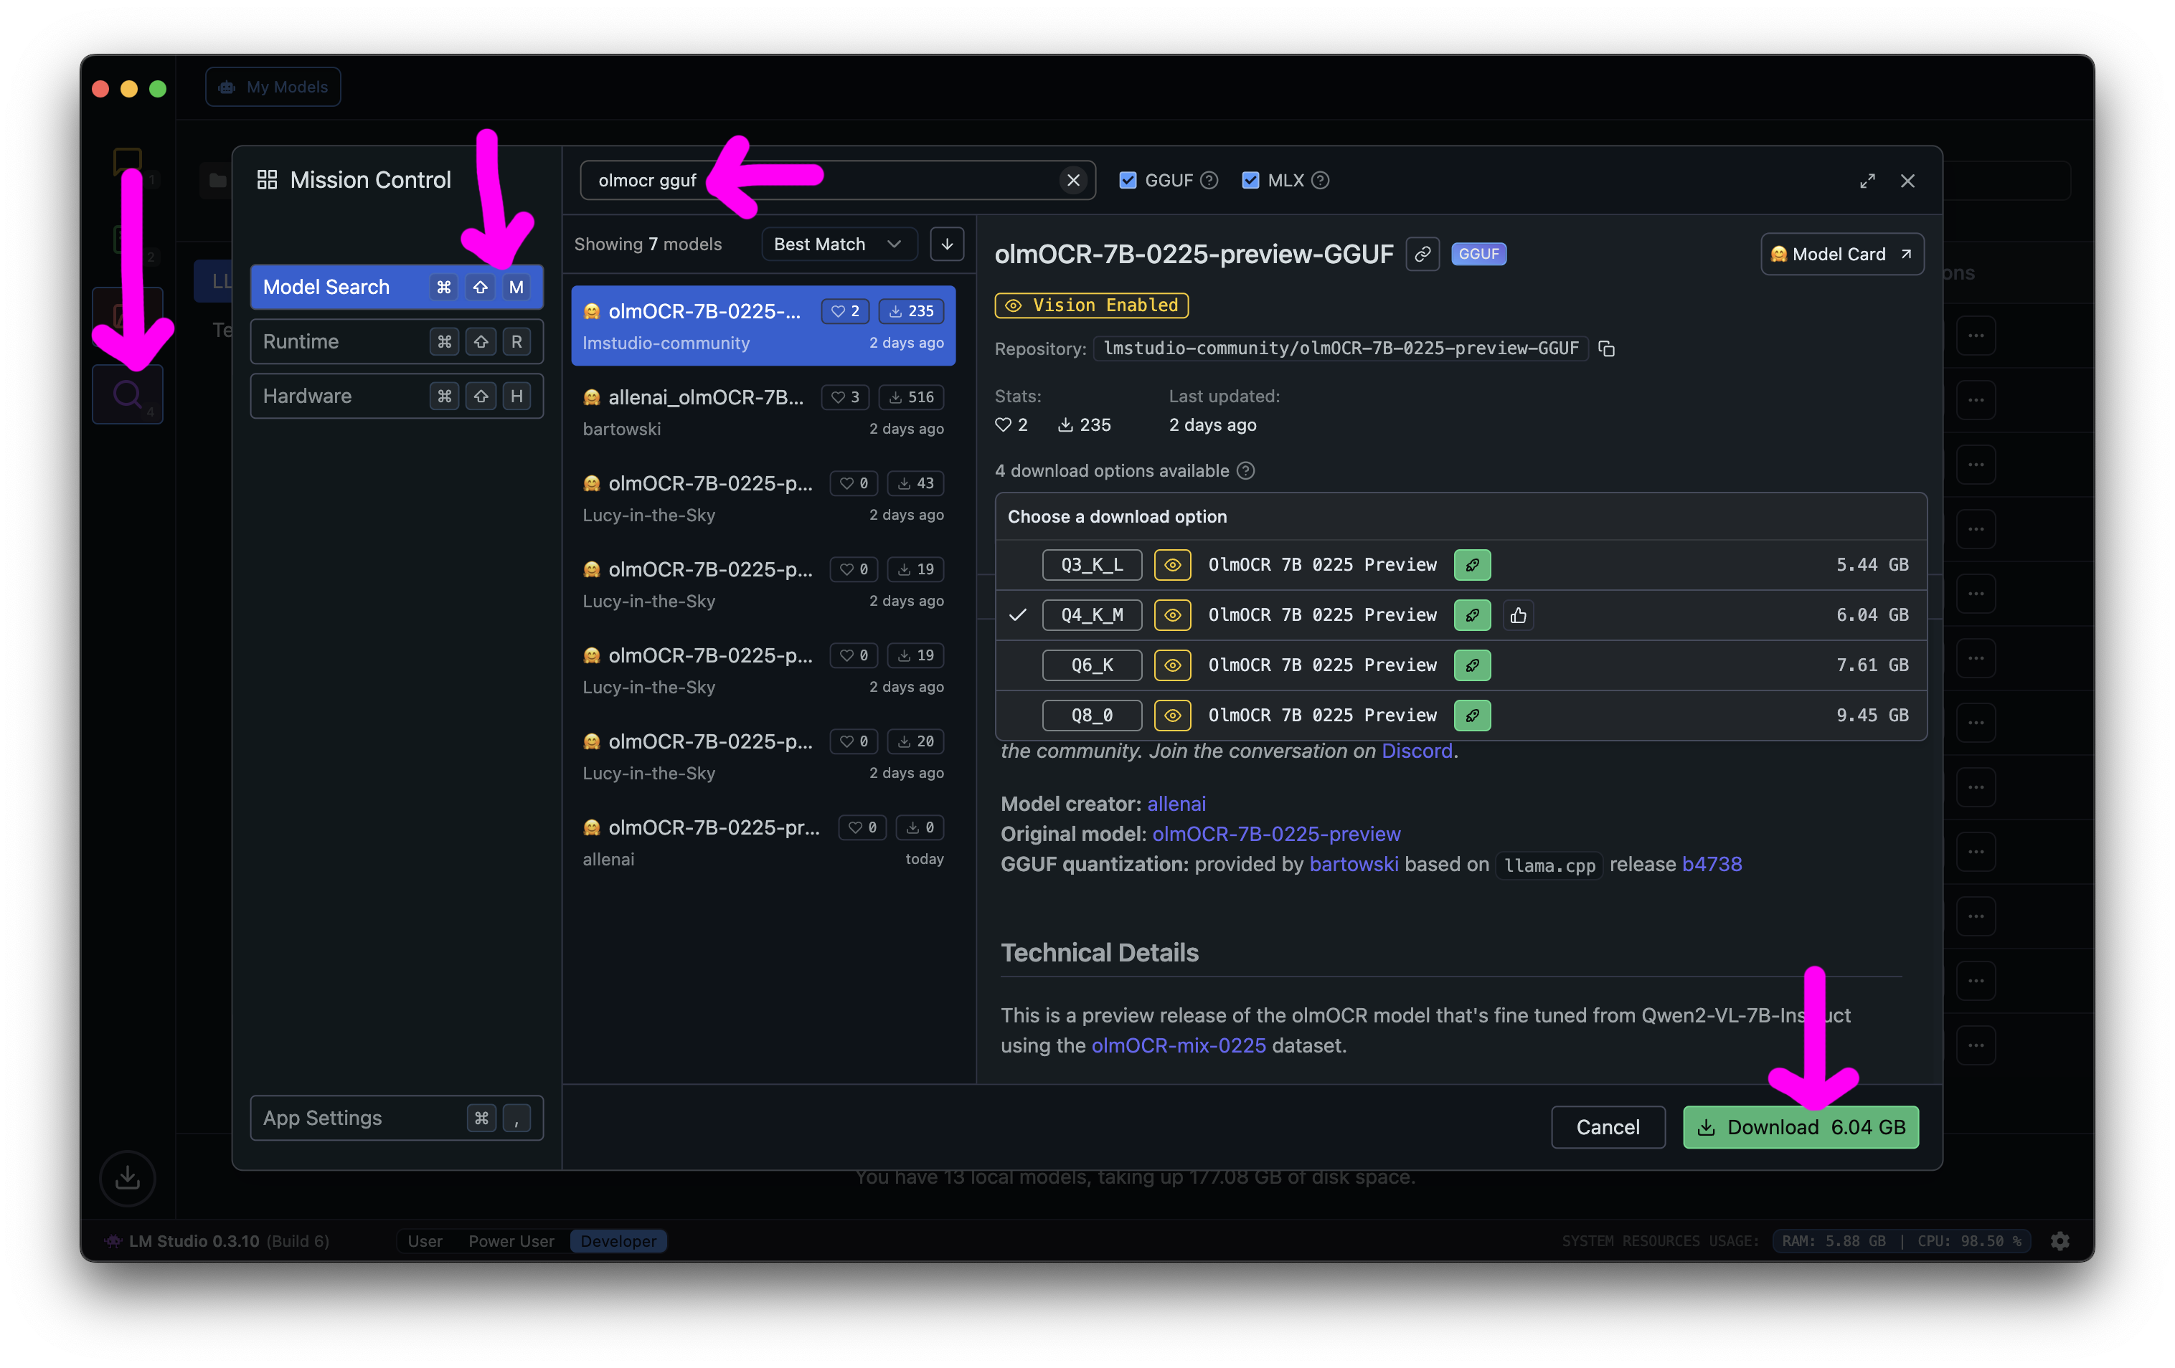This screenshot has width=2175, height=1368.
Task: Open the Model Search tab
Action: pyautogui.click(x=397, y=287)
